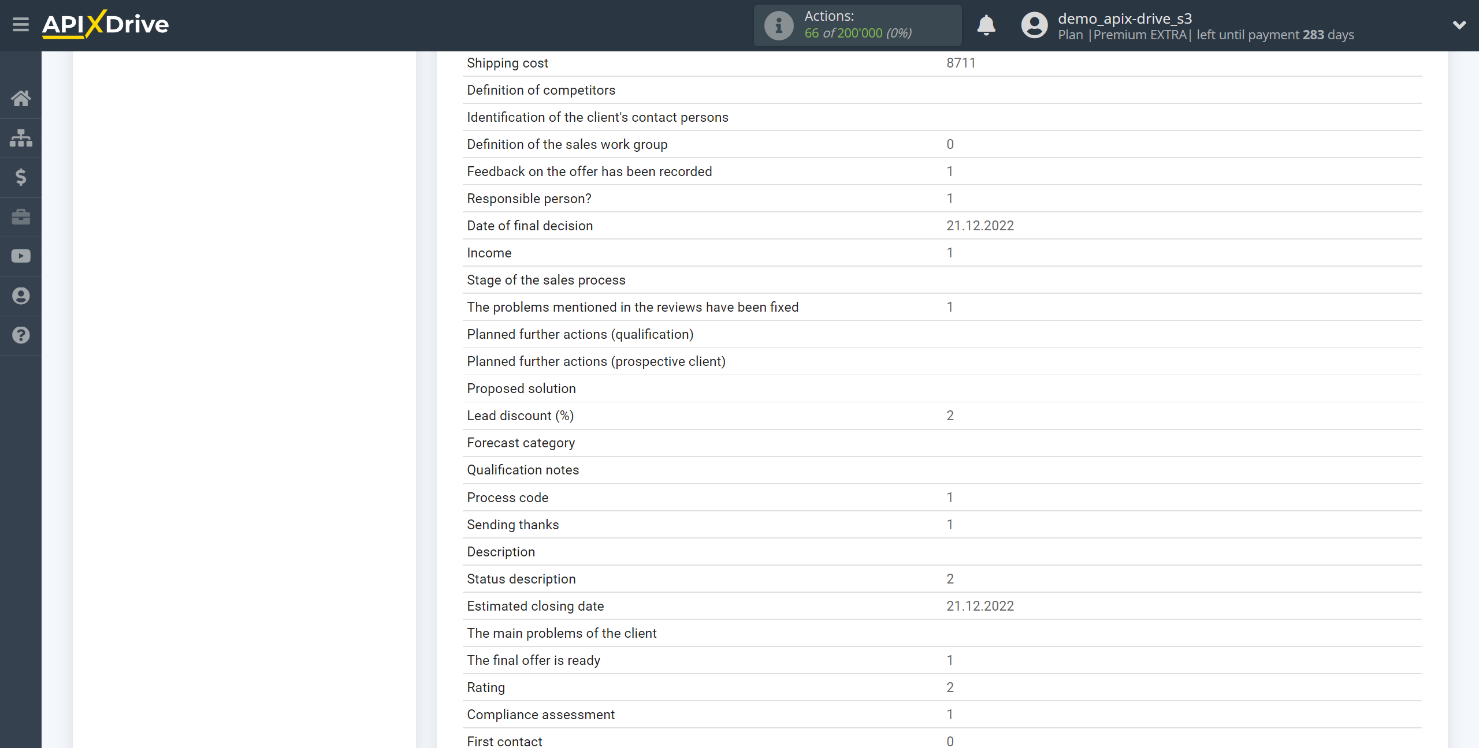This screenshot has width=1479, height=748.
Task: Select Definition of competitors row
Action: pyautogui.click(x=942, y=90)
